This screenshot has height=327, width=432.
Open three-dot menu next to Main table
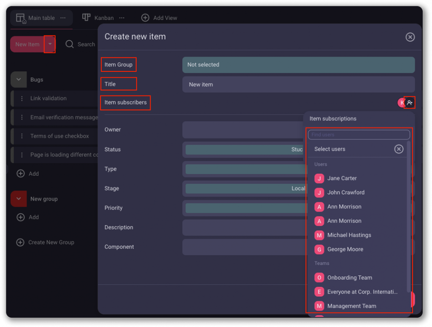click(x=63, y=18)
